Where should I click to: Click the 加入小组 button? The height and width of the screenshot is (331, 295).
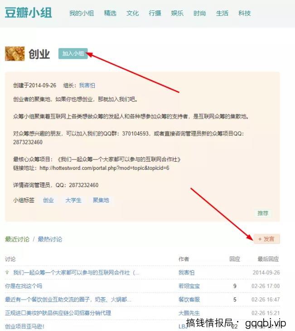[73, 54]
